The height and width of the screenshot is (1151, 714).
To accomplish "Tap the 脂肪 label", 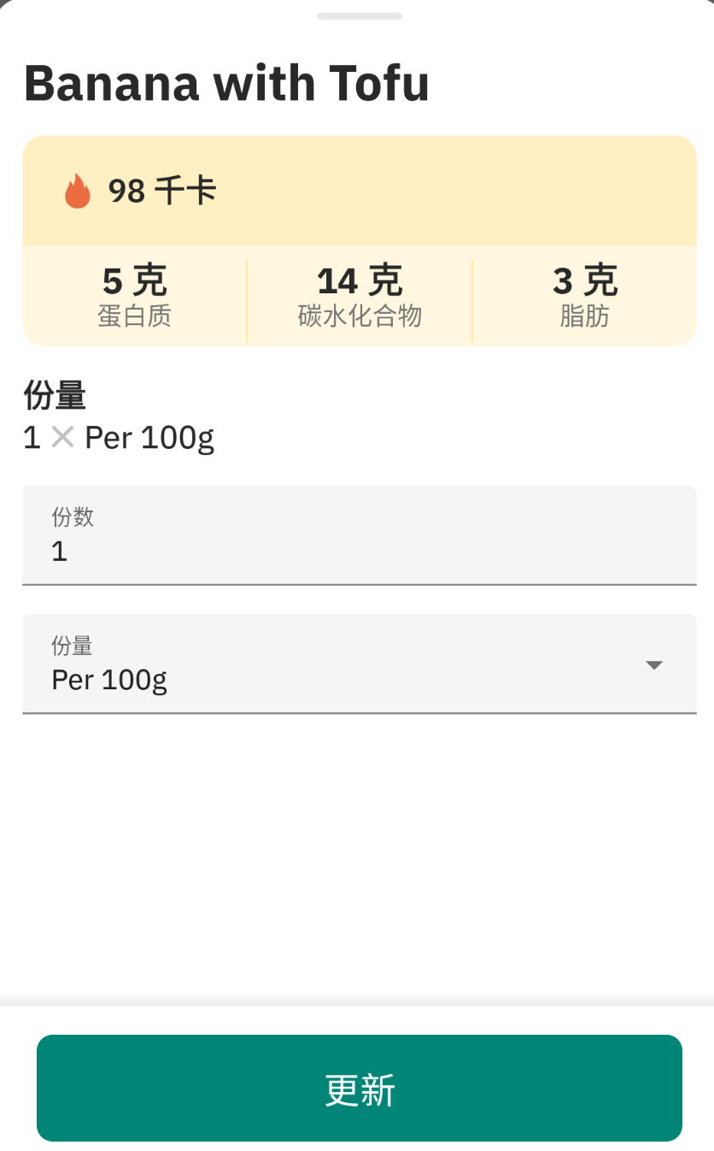I will [x=584, y=316].
